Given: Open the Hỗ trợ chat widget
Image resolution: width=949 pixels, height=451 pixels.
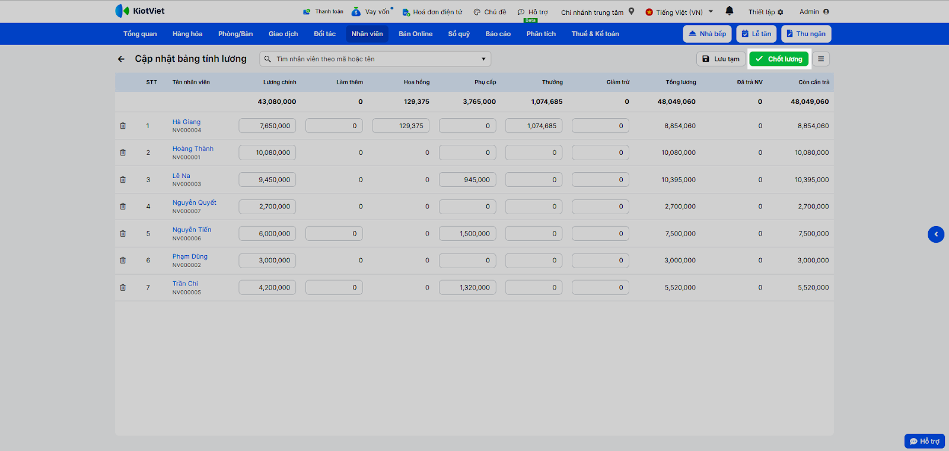Looking at the screenshot, I should point(924,441).
